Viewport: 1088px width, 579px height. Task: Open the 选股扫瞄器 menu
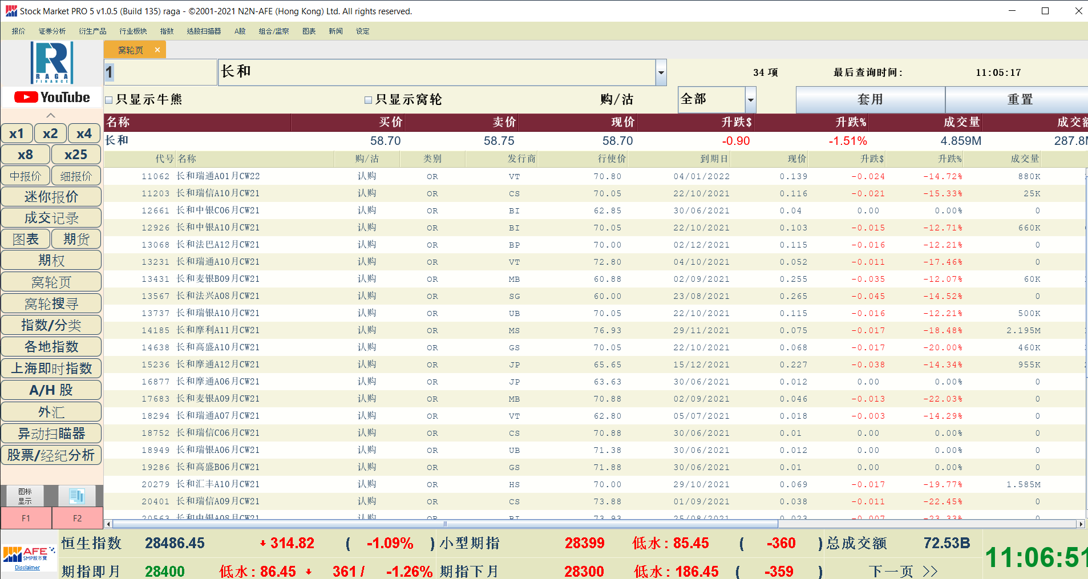[x=204, y=31]
